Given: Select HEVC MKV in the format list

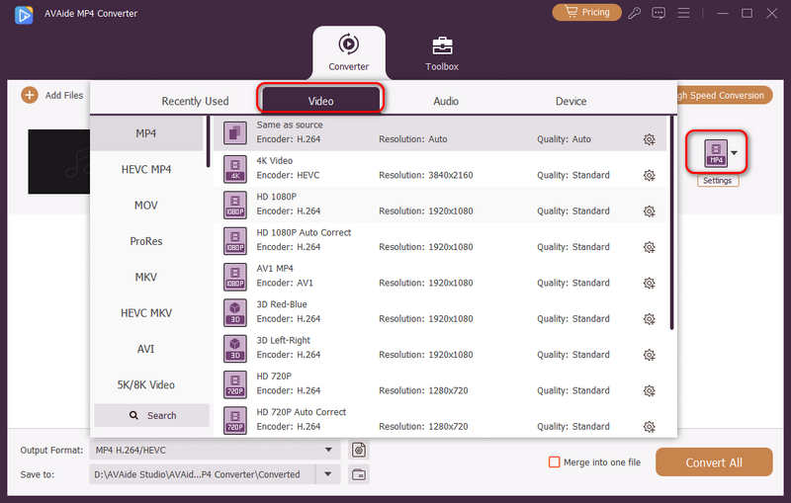Looking at the screenshot, I should click(x=146, y=313).
